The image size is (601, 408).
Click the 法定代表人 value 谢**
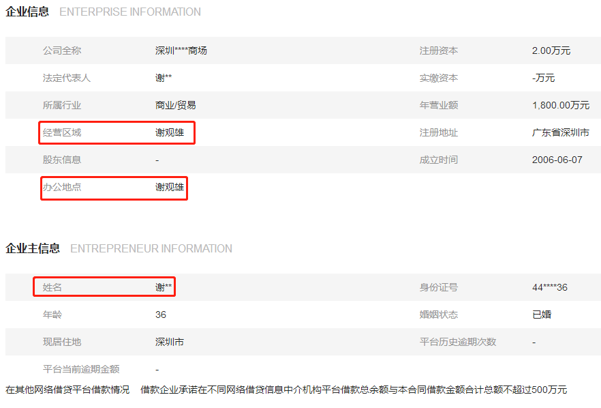[164, 78]
